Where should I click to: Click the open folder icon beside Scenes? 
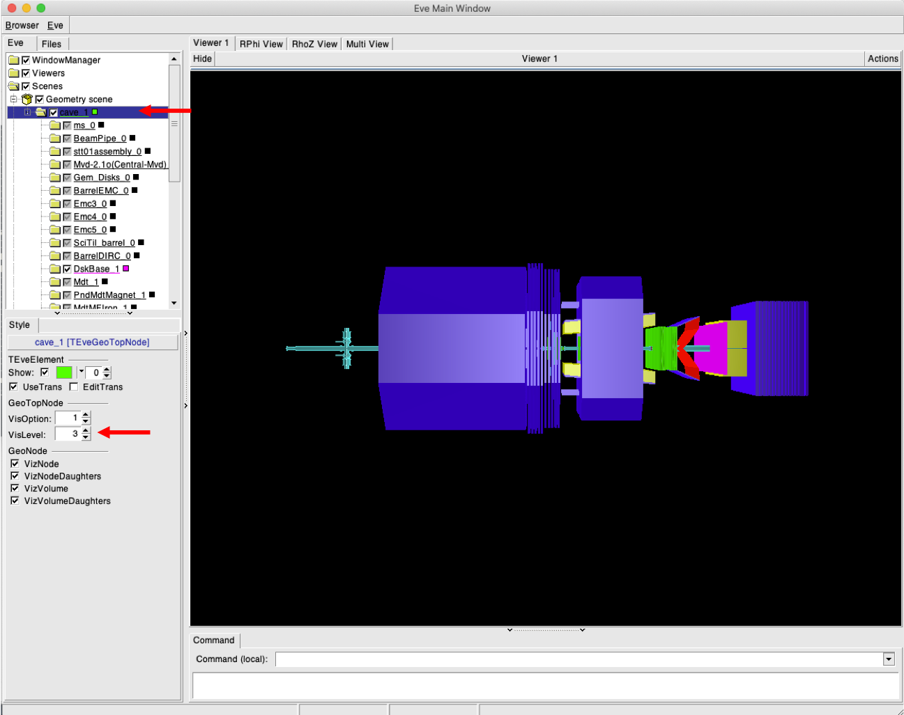click(x=14, y=86)
